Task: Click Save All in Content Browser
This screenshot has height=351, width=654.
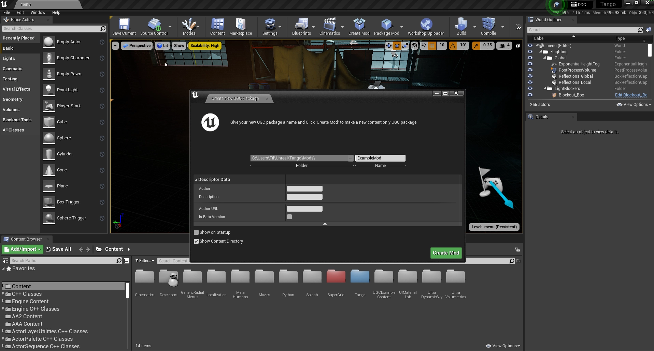Action: coord(58,249)
